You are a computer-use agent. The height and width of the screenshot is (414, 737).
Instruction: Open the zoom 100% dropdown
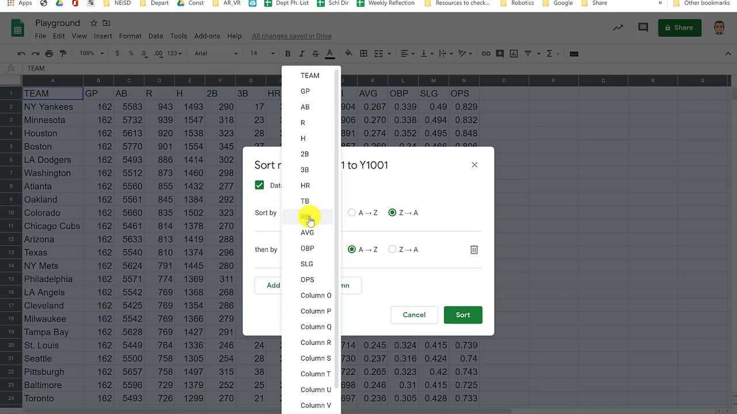coord(92,53)
